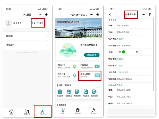Tap the 远程复诊 video camera icon
Viewport: 159px width, 119px height.
97,66
